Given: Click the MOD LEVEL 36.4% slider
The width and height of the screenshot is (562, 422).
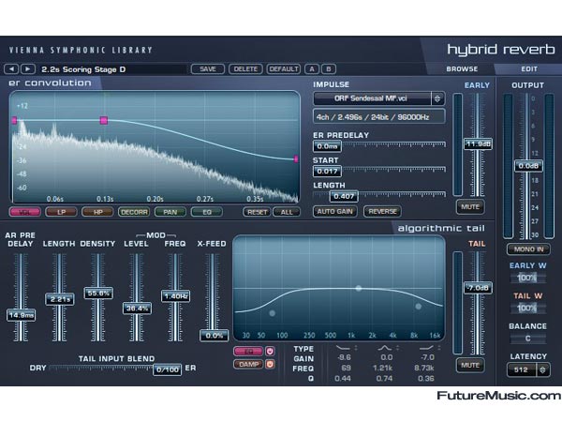Looking at the screenshot, I should tap(138, 309).
